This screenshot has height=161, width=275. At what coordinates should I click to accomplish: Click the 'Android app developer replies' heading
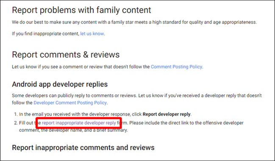click(x=60, y=84)
